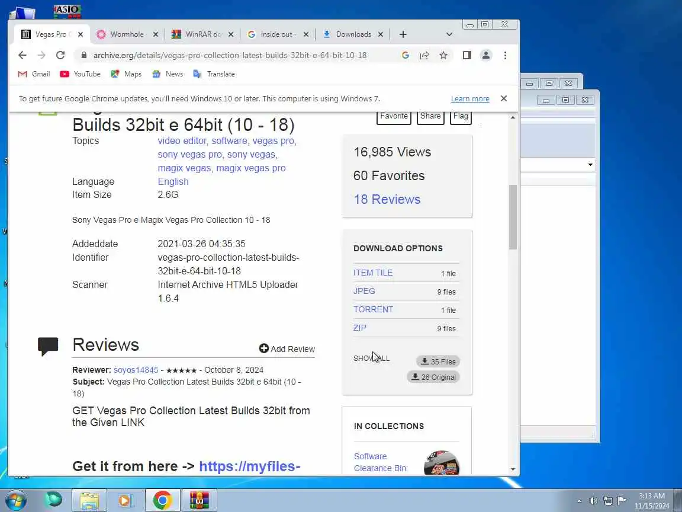Click the Chrome taskbar icon
This screenshot has width=682, height=512.
[162, 500]
